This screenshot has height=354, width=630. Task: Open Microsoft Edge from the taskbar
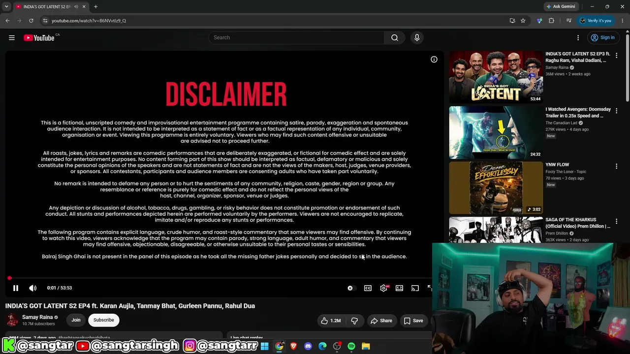pos(322,346)
